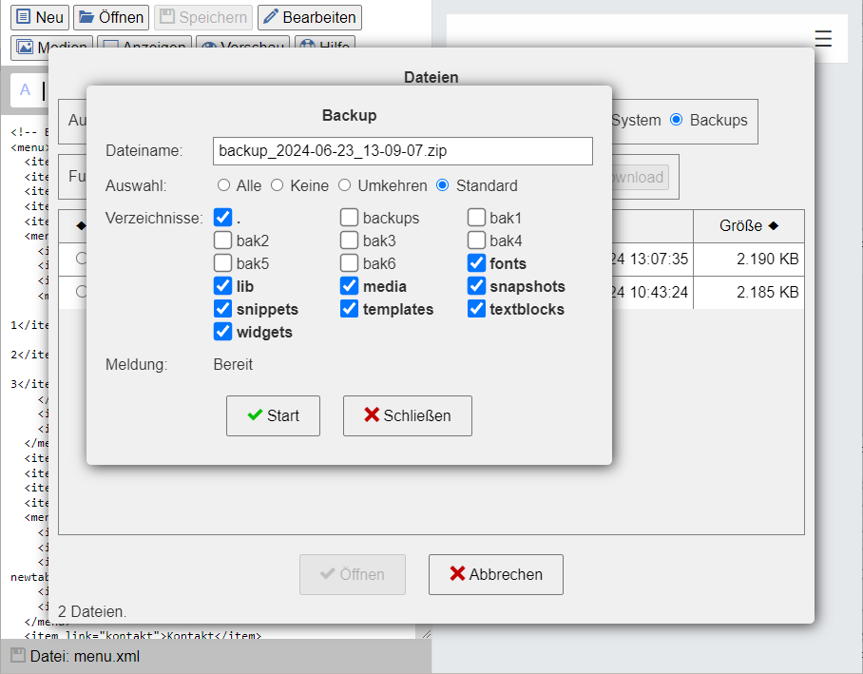863x674 pixels.
Task: Uncheck the widgets directory checkbox
Action: pos(223,332)
